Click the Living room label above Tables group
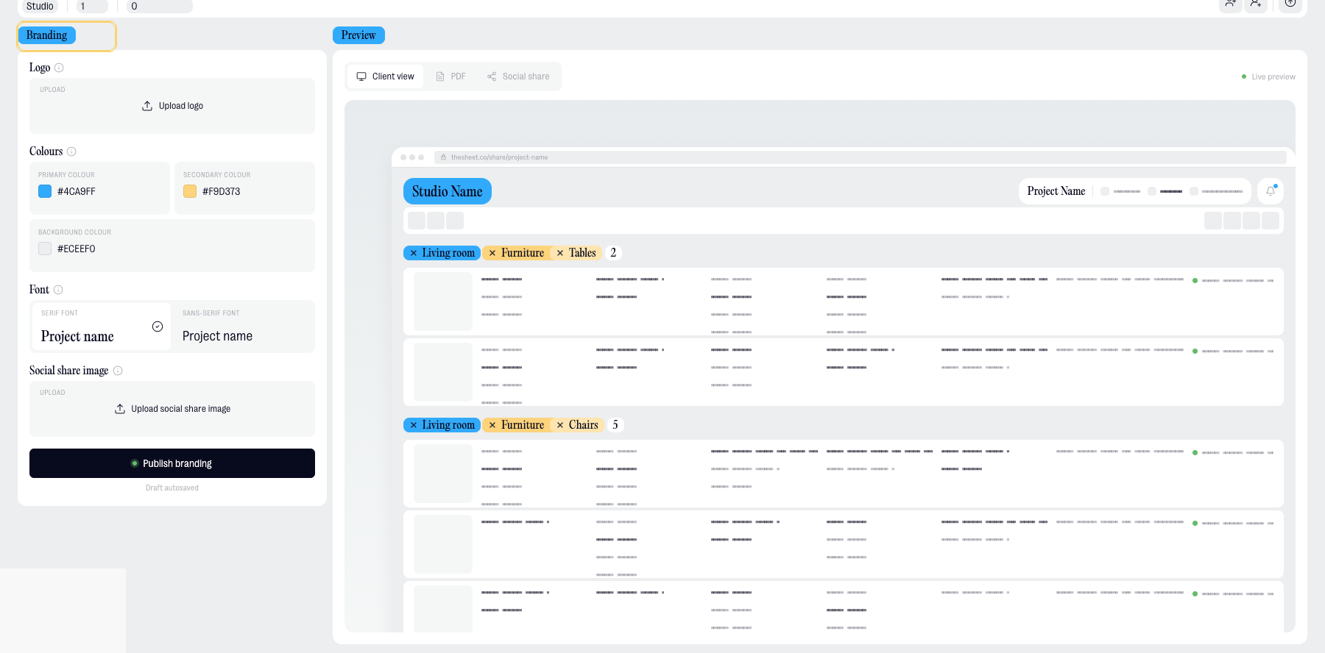Screen dimensions: 1325x653 point(448,253)
